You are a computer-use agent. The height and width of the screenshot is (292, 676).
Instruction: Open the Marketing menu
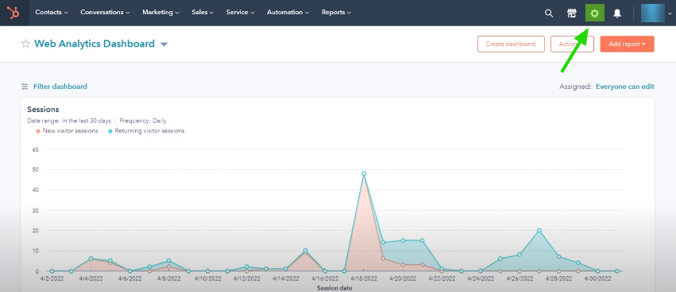pyautogui.click(x=160, y=13)
